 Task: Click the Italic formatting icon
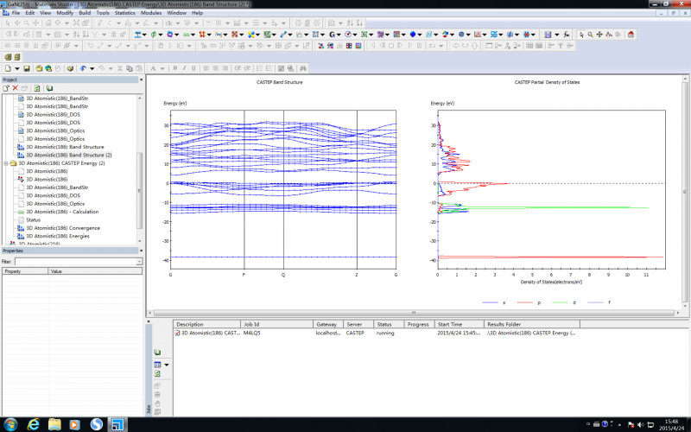point(185,67)
